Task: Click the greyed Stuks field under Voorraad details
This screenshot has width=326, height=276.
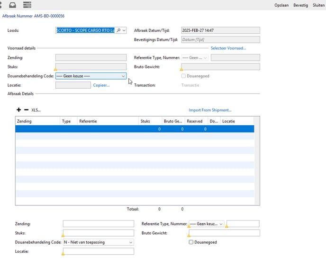Action: (91, 67)
